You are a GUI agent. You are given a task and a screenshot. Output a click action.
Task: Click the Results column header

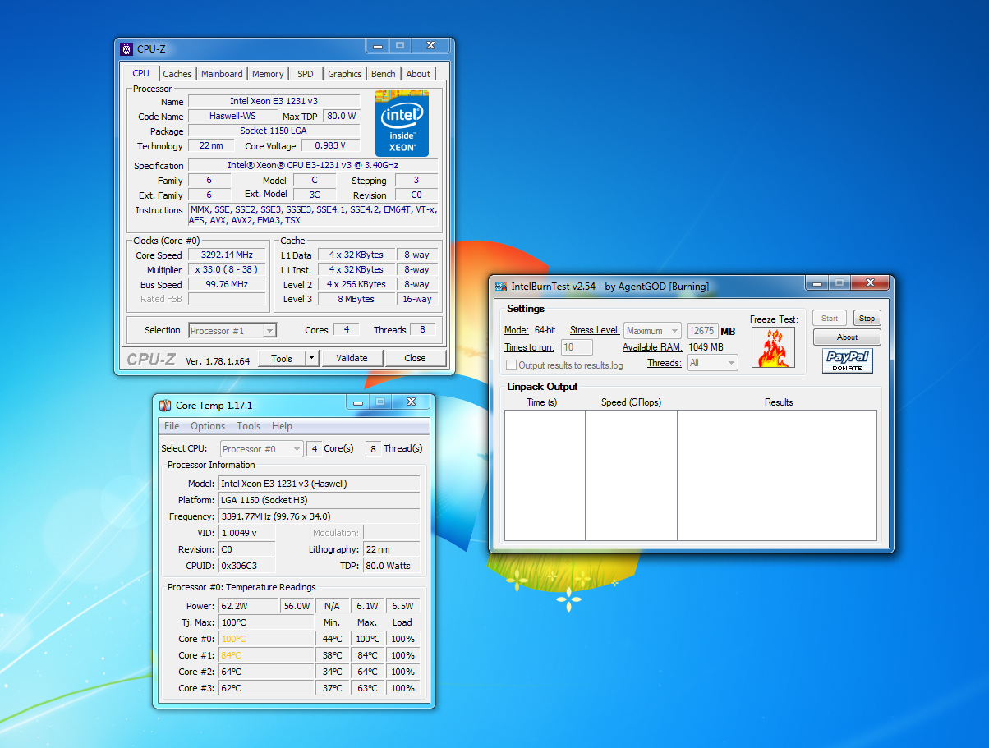(779, 402)
